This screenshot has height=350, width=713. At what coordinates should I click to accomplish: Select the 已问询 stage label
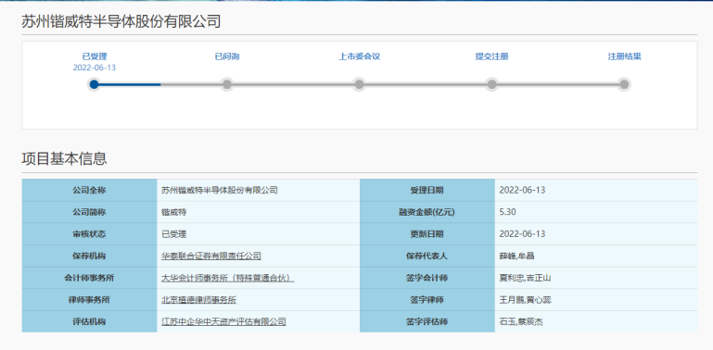(x=227, y=56)
